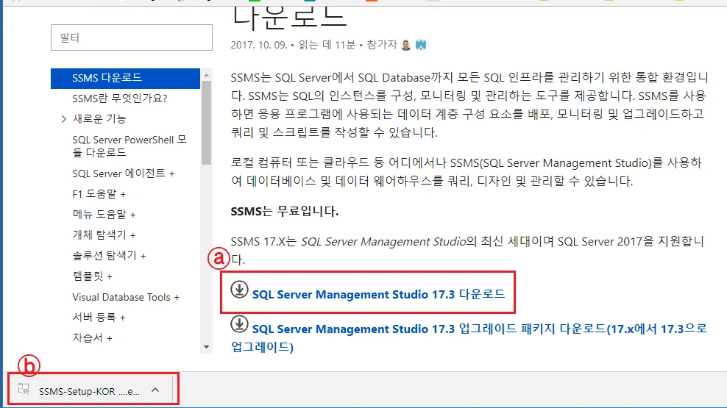Click the 17.3 업그레이드 패키지 다운로드 link
This screenshot has width=727, height=408.
coord(468,337)
